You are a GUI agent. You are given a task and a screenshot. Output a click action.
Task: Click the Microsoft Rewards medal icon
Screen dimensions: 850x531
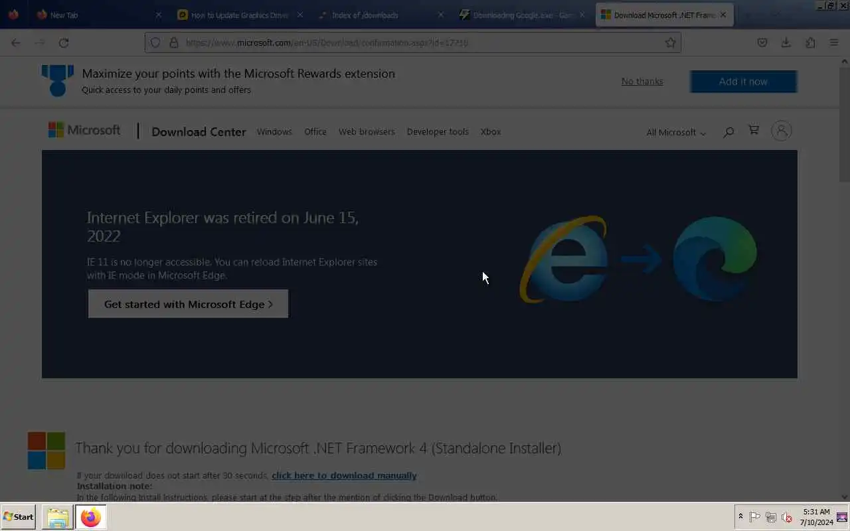pos(57,80)
